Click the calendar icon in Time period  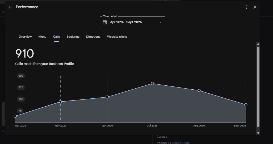tap(105, 22)
